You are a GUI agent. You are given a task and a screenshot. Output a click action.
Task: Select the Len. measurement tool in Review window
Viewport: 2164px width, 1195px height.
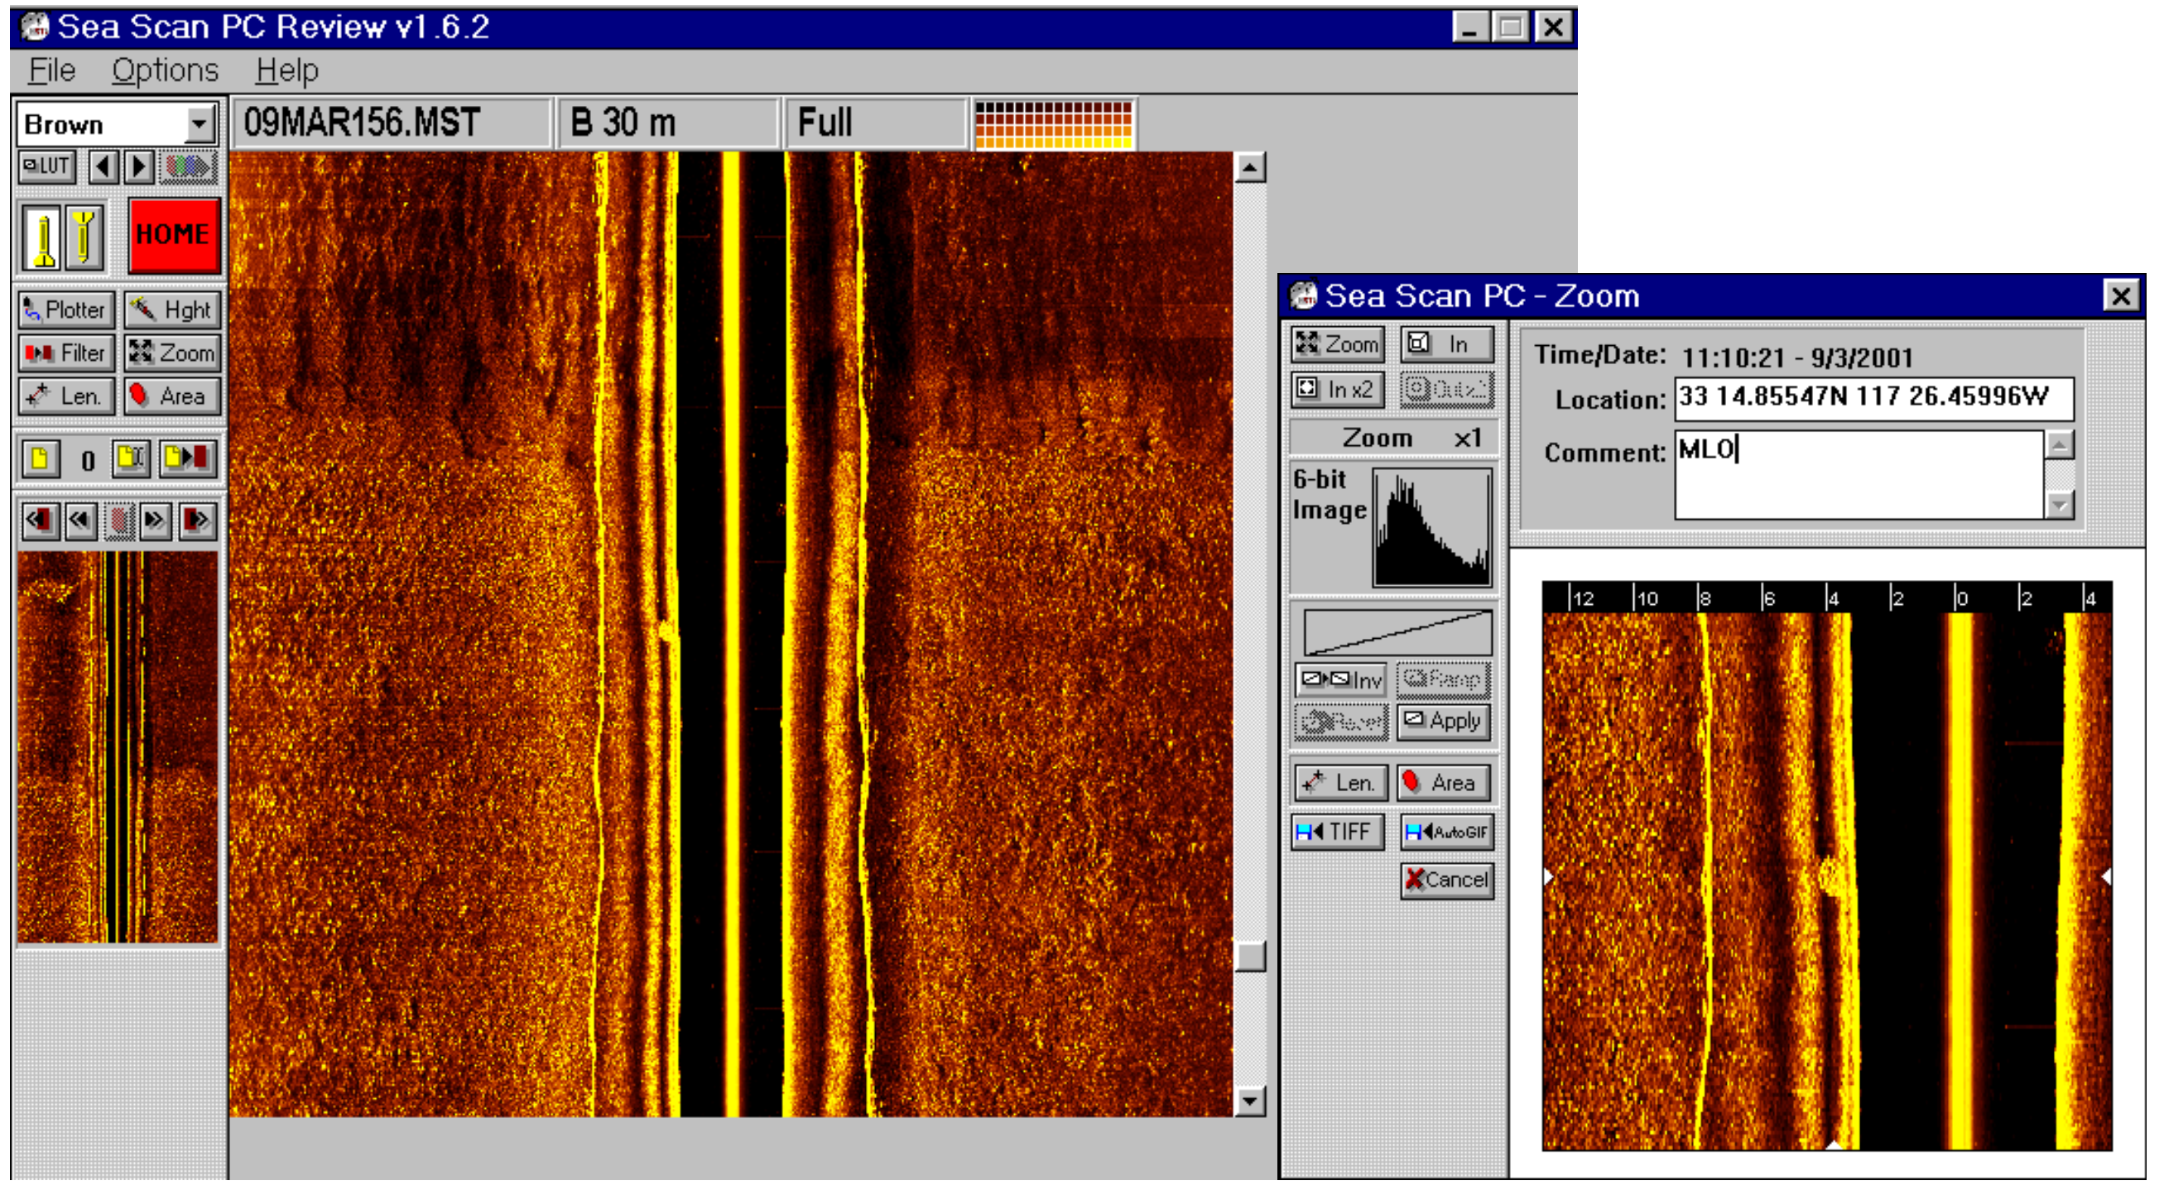point(65,396)
